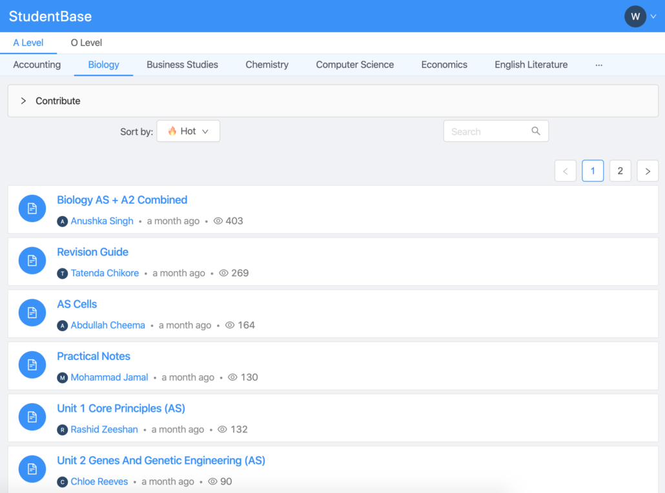Open the Revision Guide link
Viewport: 665px width, 493px height.
pyautogui.click(x=93, y=252)
